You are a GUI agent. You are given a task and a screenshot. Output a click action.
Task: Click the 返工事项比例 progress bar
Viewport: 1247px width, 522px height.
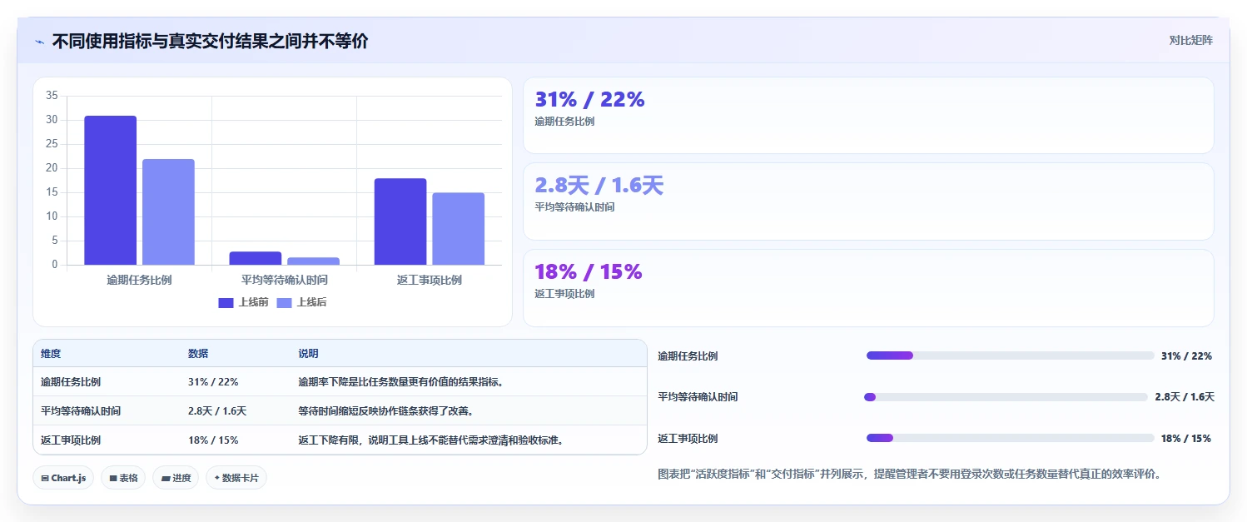(x=1010, y=438)
